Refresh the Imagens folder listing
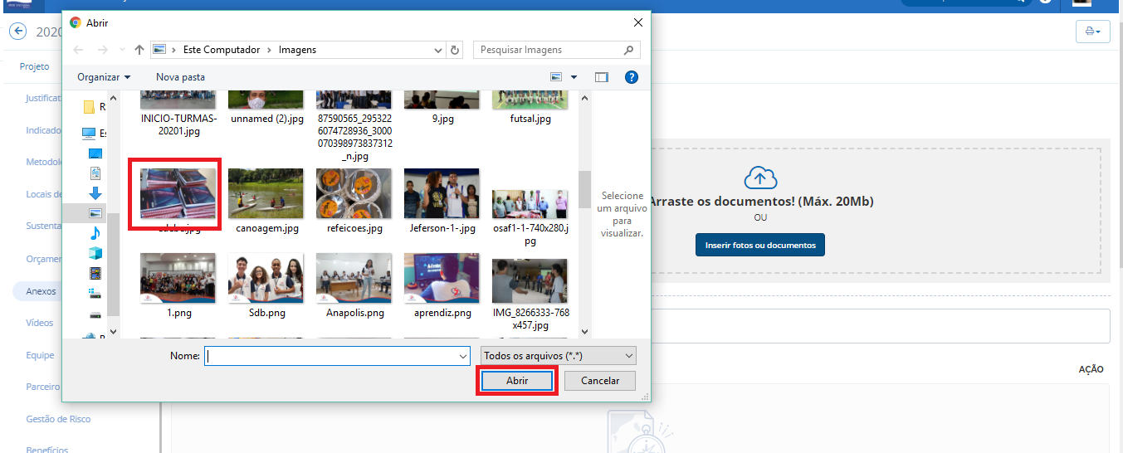Viewport: 1123px width, 453px height. coord(455,50)
